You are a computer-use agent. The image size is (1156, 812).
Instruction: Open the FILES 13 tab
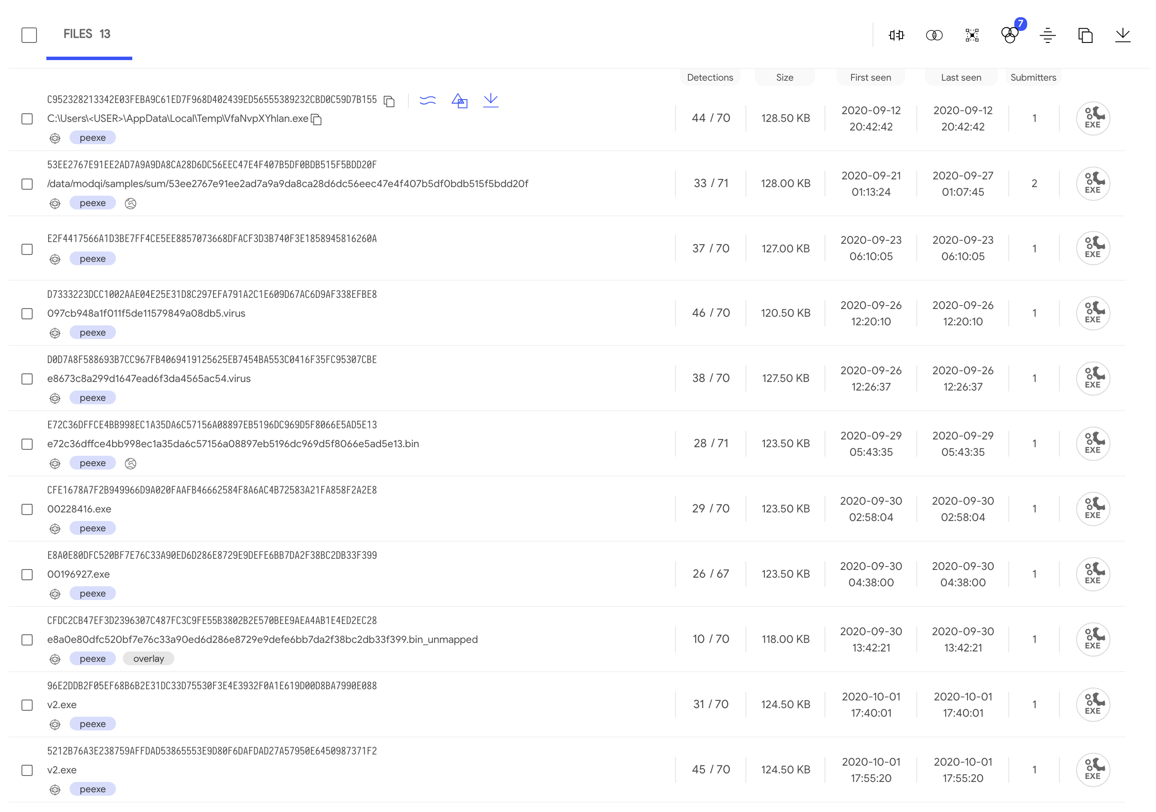pos(87,34)
